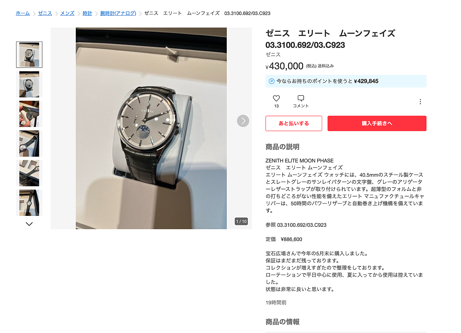
Task: Select the first watch thumbnail
Action: (29, 55)
